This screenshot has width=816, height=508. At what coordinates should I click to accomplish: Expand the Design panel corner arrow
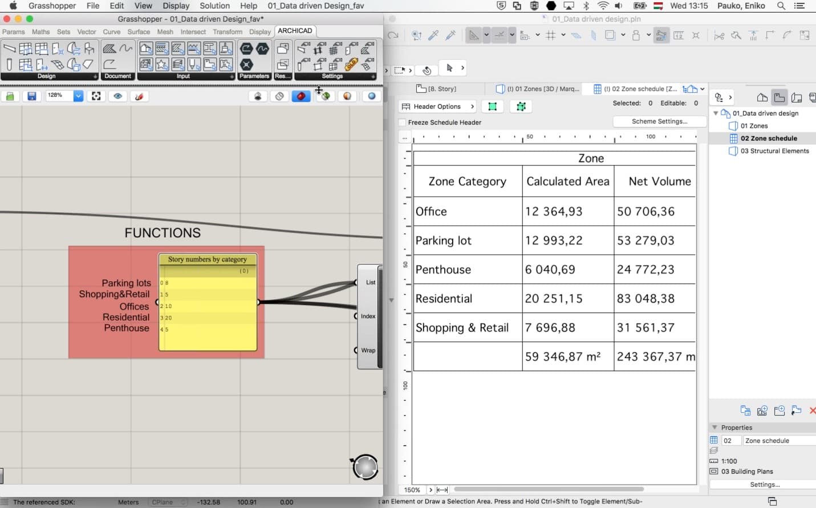point(95,76)
